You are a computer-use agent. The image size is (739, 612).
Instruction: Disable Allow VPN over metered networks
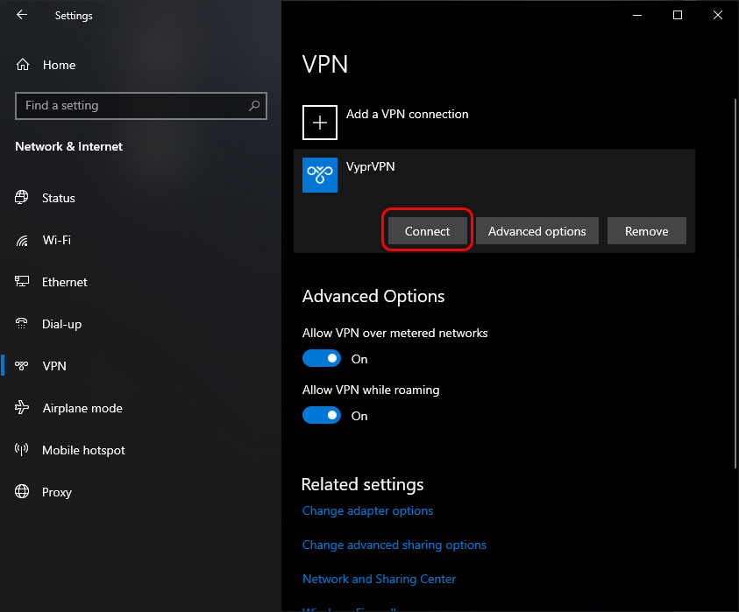tap(322, 359)
